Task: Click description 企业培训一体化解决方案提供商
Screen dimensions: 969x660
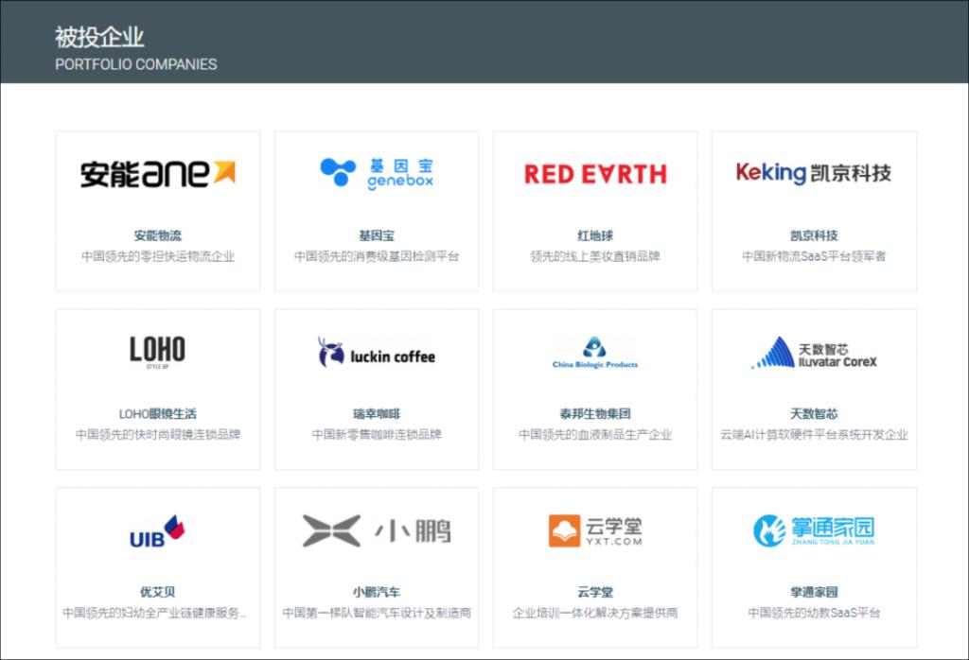Action: point(595,613)
